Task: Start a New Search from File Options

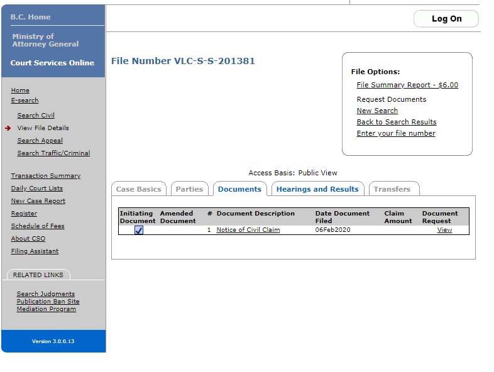Action: [377, 111]
